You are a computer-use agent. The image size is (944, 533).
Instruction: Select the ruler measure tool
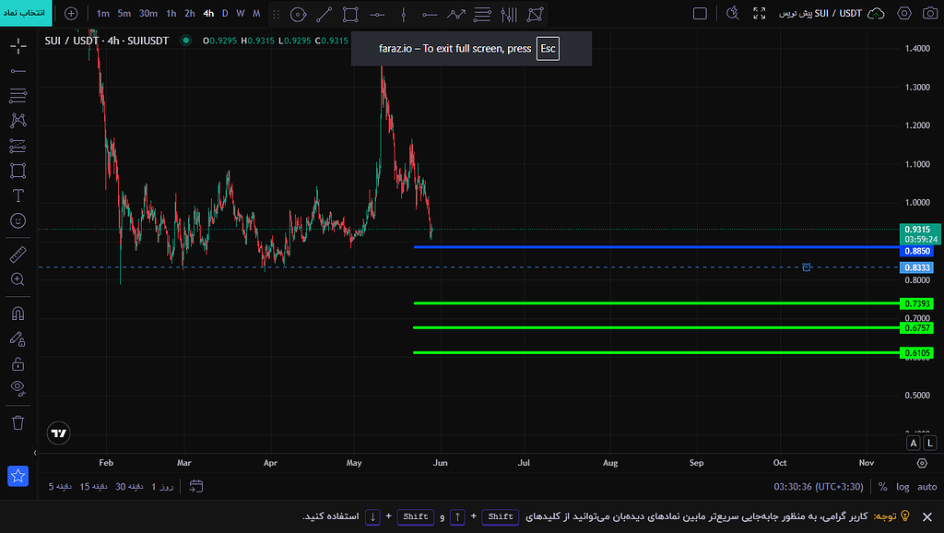coord(18,255)
